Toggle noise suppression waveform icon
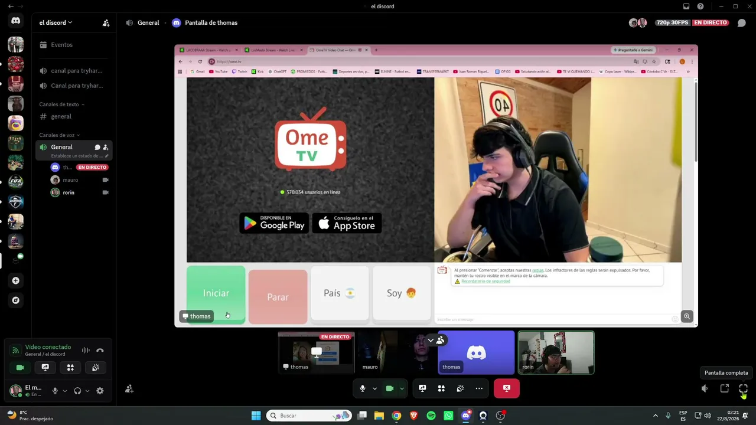The image size is (756, 425). [86, 350]
